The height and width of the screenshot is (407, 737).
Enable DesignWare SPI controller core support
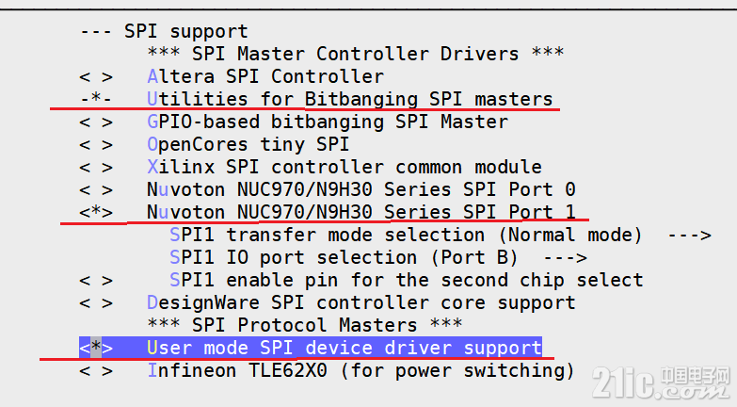96,303
